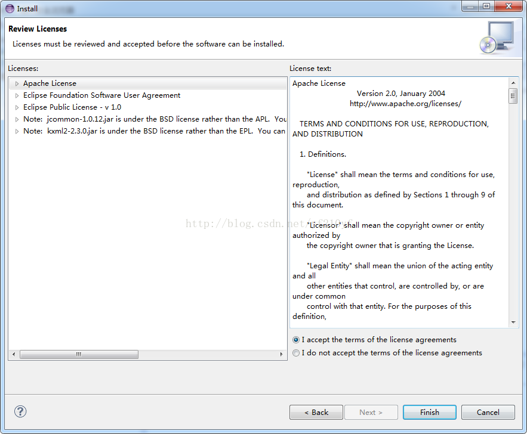Click the licenses list scroll right arrow

(x=281, y=355)
